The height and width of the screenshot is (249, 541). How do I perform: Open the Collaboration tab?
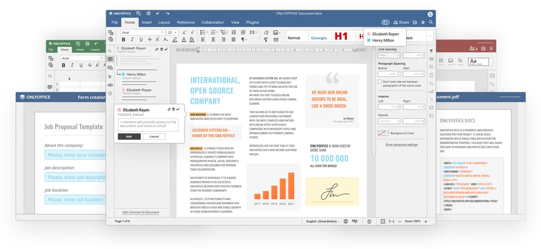pyautogui.click(x=213, y=23)
